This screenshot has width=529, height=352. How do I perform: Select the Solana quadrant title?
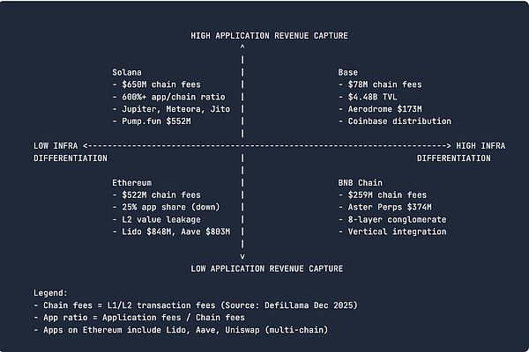[128, 71]
